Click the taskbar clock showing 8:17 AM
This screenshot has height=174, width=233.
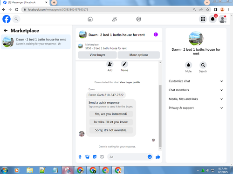coord(223,170)
